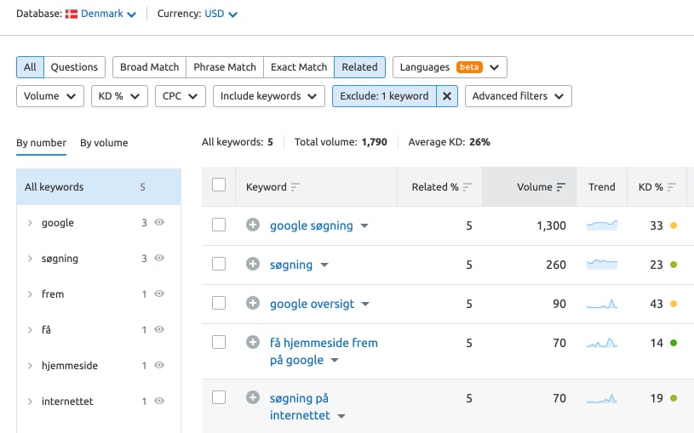Click the yellow KD indicator dot for 'google oversigt'

point(674,304)
